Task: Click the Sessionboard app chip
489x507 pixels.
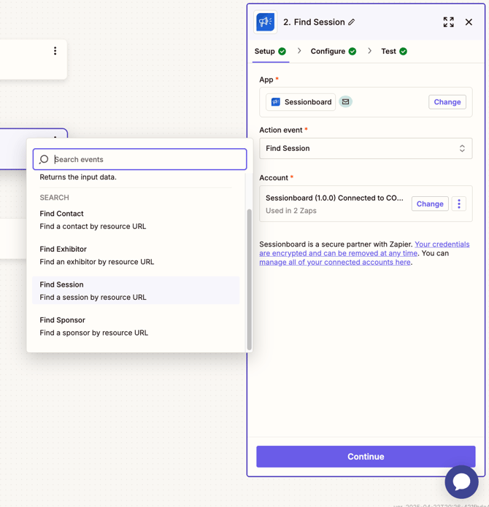Action: point(301,102)
